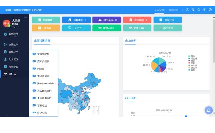215x133 pixels.
Task: Toggle the purple pie legend entry
Action: pyautogui.click(x=192, y=61)
